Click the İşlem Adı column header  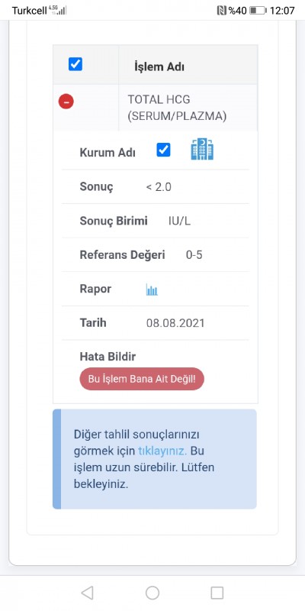pyautogui.click(x=159, y=66)
